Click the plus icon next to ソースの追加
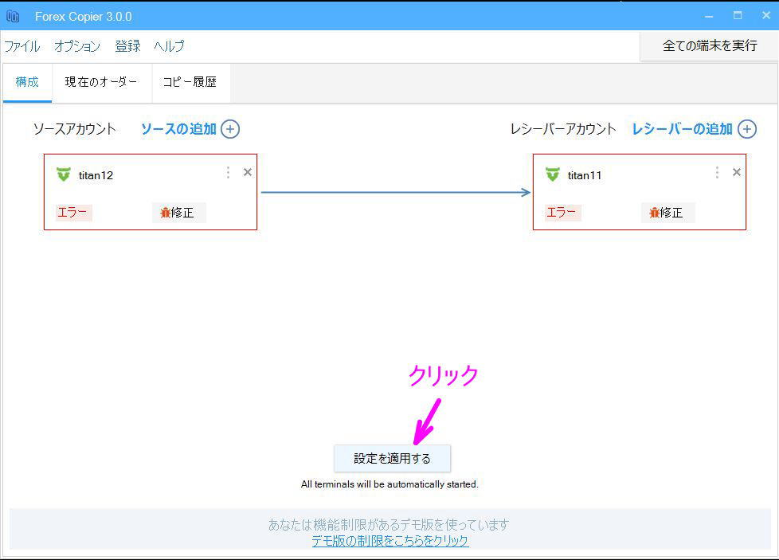The height and width of the screenshot is (560, 779). 230,128
